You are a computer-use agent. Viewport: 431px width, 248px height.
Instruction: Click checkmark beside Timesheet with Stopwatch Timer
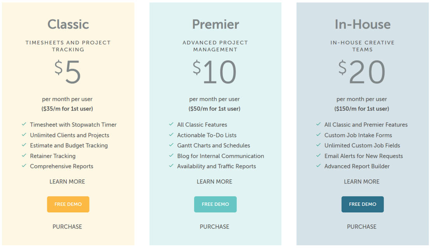pyautogui.click(x=24, y=125)
